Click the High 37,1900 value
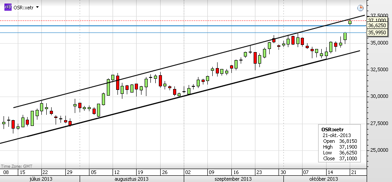 (348, 147)
